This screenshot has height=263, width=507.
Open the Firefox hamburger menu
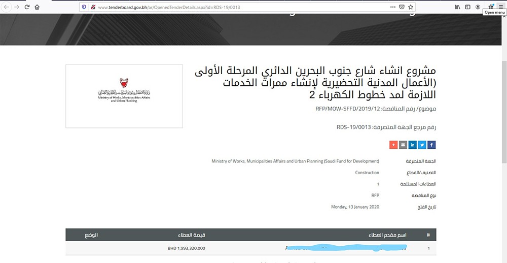click(500, 6)
